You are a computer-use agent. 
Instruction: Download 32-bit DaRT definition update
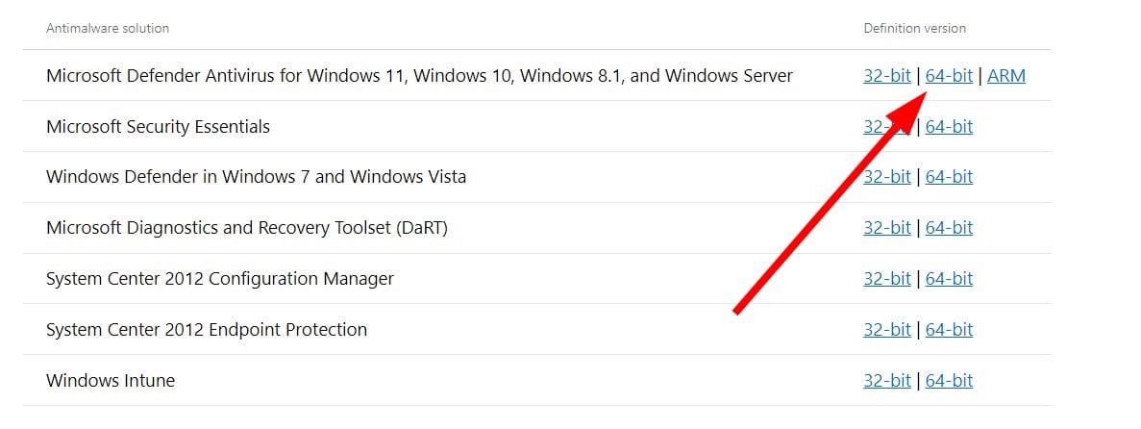[x=886, y=228]
